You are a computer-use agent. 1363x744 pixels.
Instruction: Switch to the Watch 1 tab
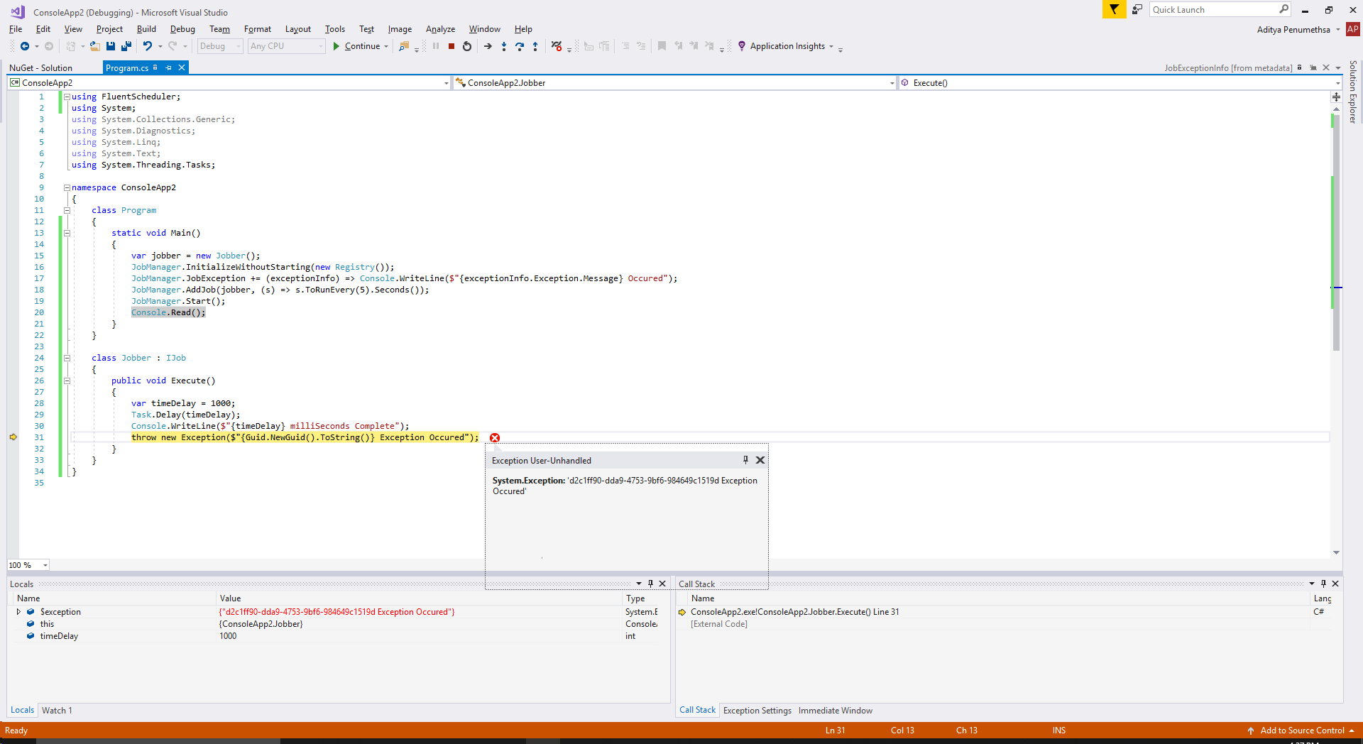click(x=57, y=710)
